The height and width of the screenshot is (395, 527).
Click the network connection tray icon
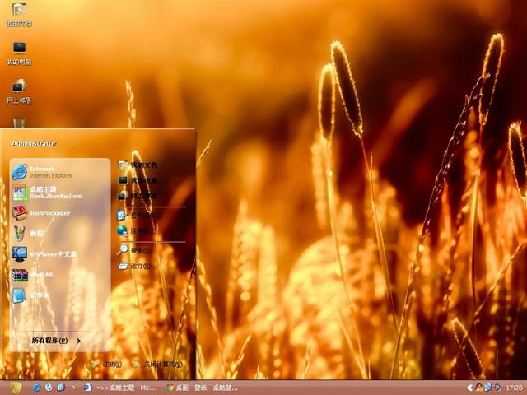487,388
